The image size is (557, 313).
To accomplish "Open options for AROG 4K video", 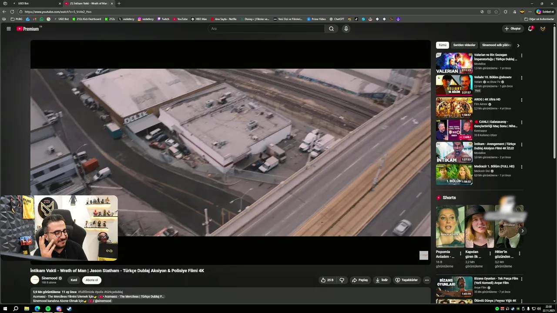I will click(x=521, y=100).
